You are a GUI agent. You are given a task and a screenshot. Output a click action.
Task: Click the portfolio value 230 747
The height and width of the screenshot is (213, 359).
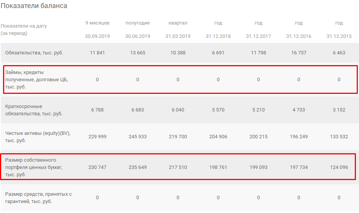pos(97,167)
